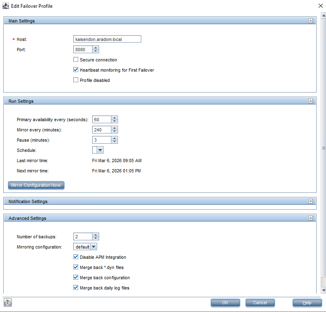Open the Schedule dropdown

[100, 150]
